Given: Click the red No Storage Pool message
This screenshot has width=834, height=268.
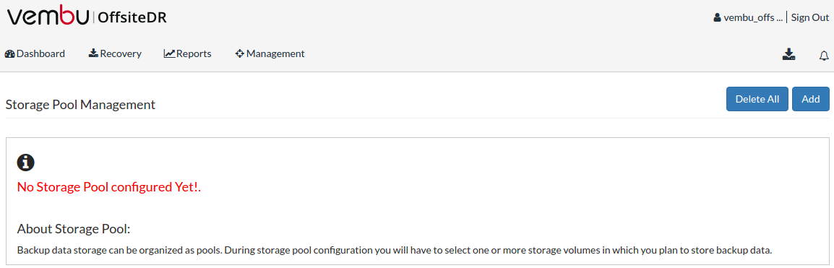Looking at the screenshot, I should click(109, 187).
